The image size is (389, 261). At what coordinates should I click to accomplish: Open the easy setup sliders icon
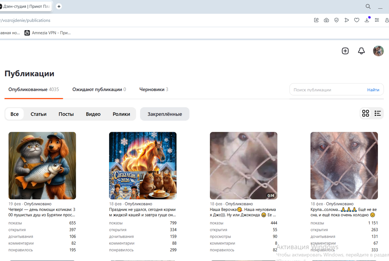[x=377, y=20]
